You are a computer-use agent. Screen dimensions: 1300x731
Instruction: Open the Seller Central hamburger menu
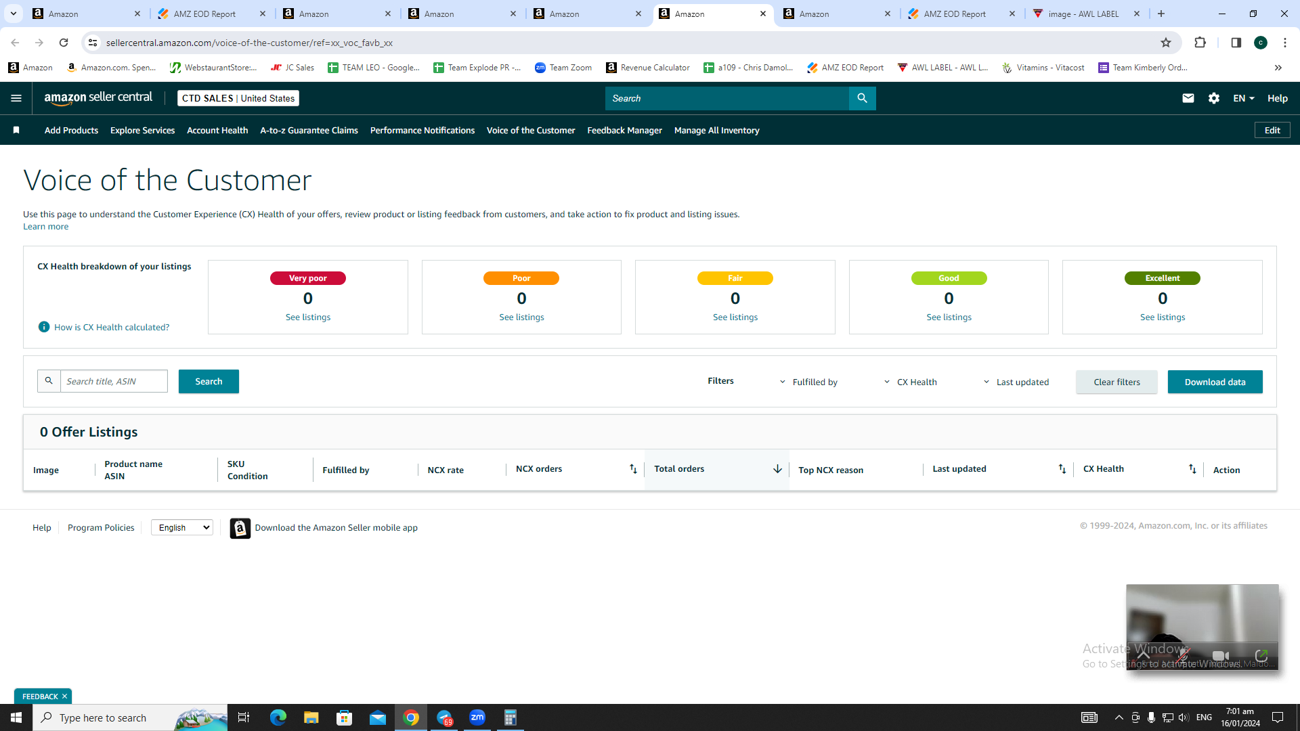pos(16,98)
